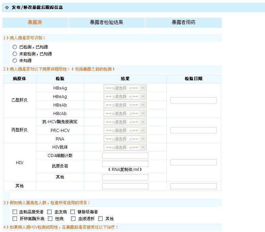Switch to the 暴露者检验结果 tab
The width and height of the screenshot is (265, 232).
(x=106, y=22)
